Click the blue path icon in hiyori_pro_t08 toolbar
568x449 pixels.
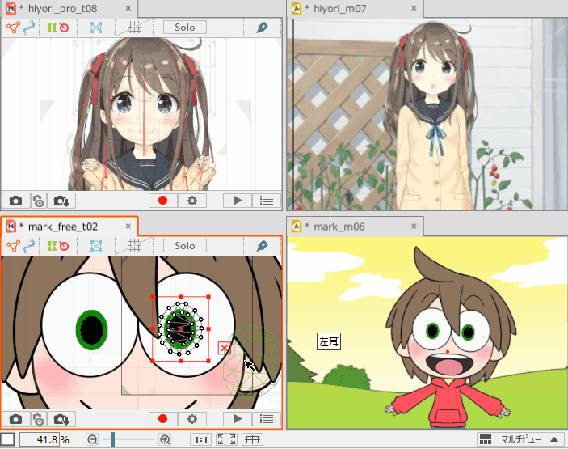pos(29,27)
